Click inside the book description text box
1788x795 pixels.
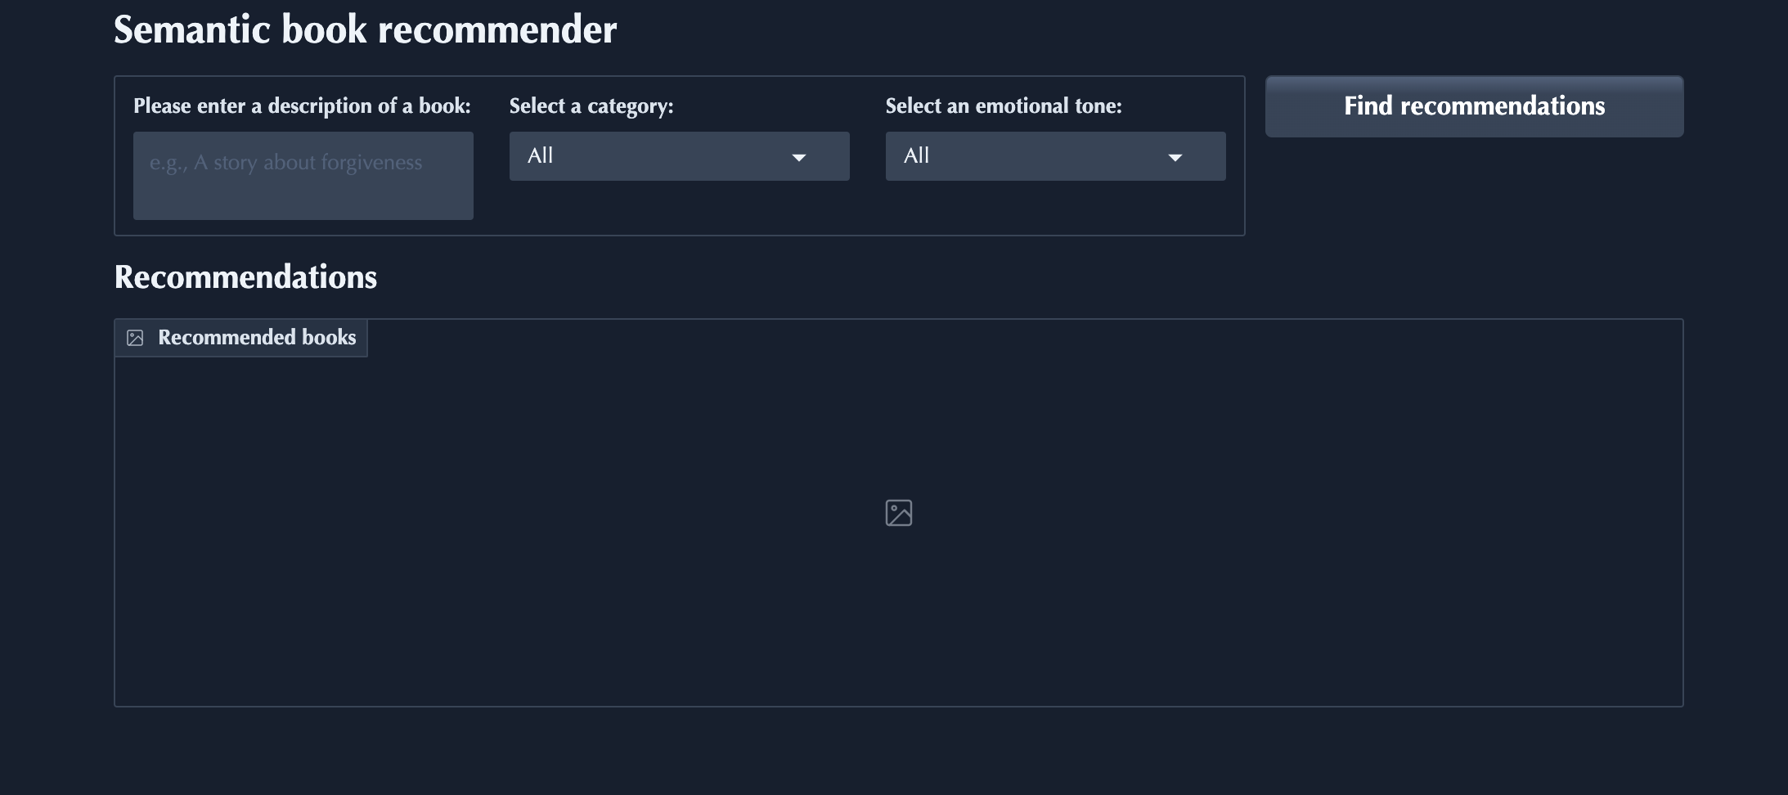[303, 176]
